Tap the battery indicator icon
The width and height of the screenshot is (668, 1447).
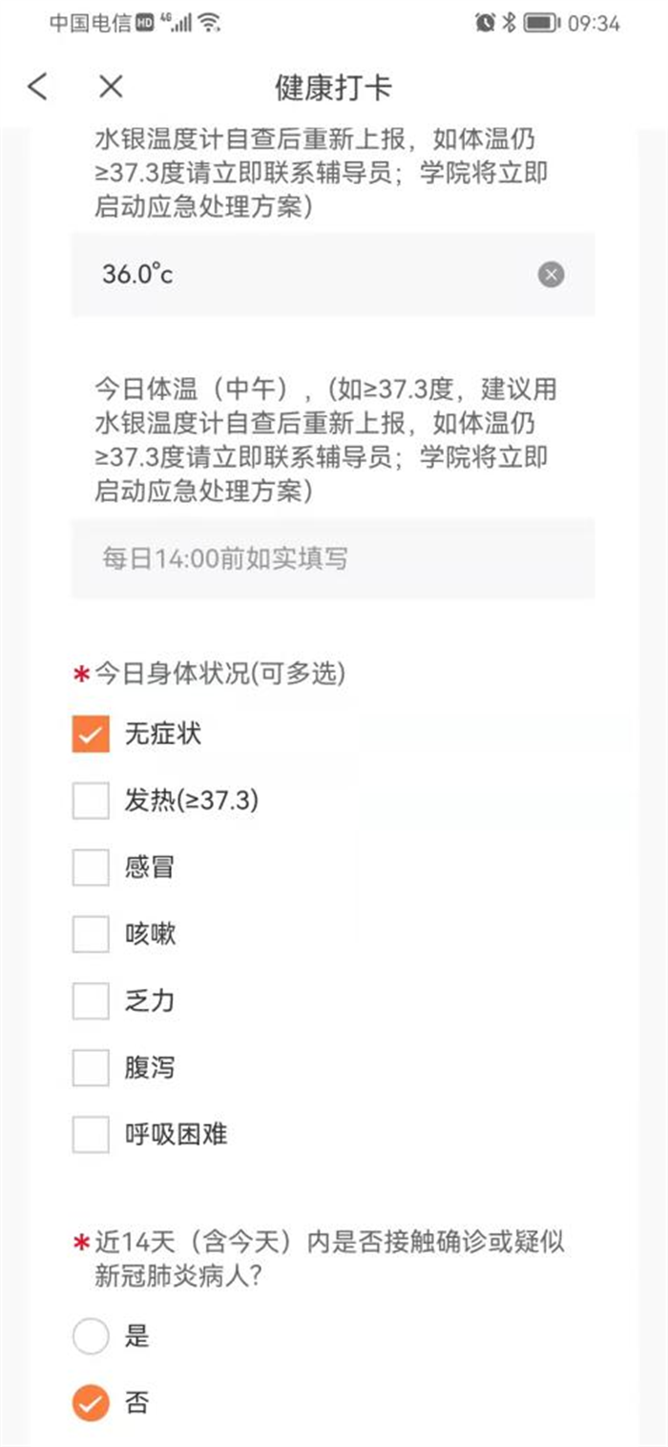pyautogui.click(x=541, y=23)
